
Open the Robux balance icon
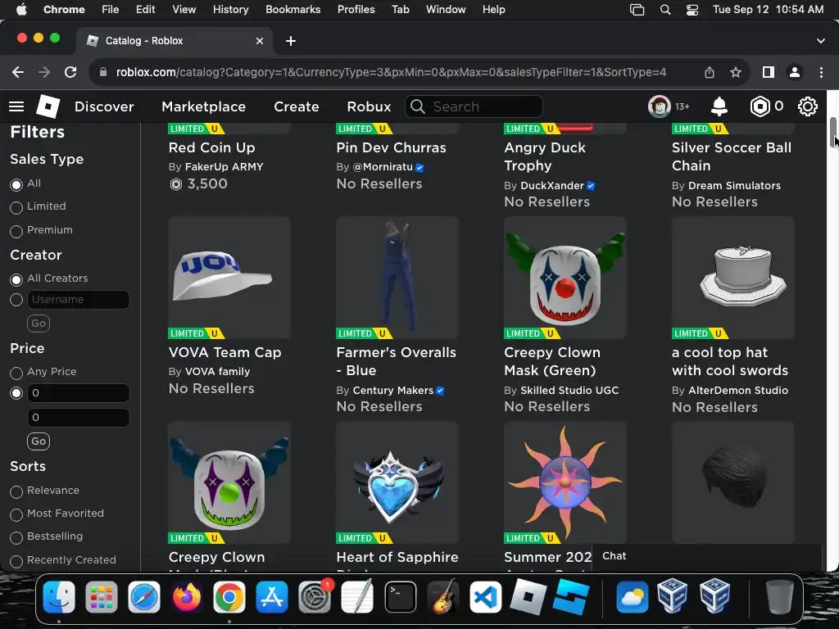(760, 106)
